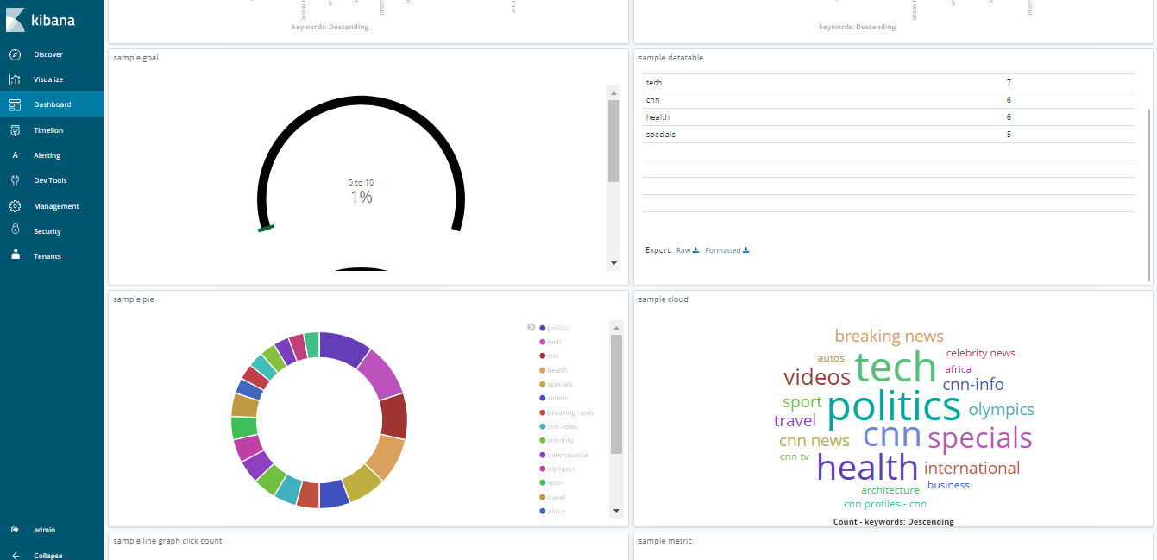Click the admin logout icon

click(15, 530)
